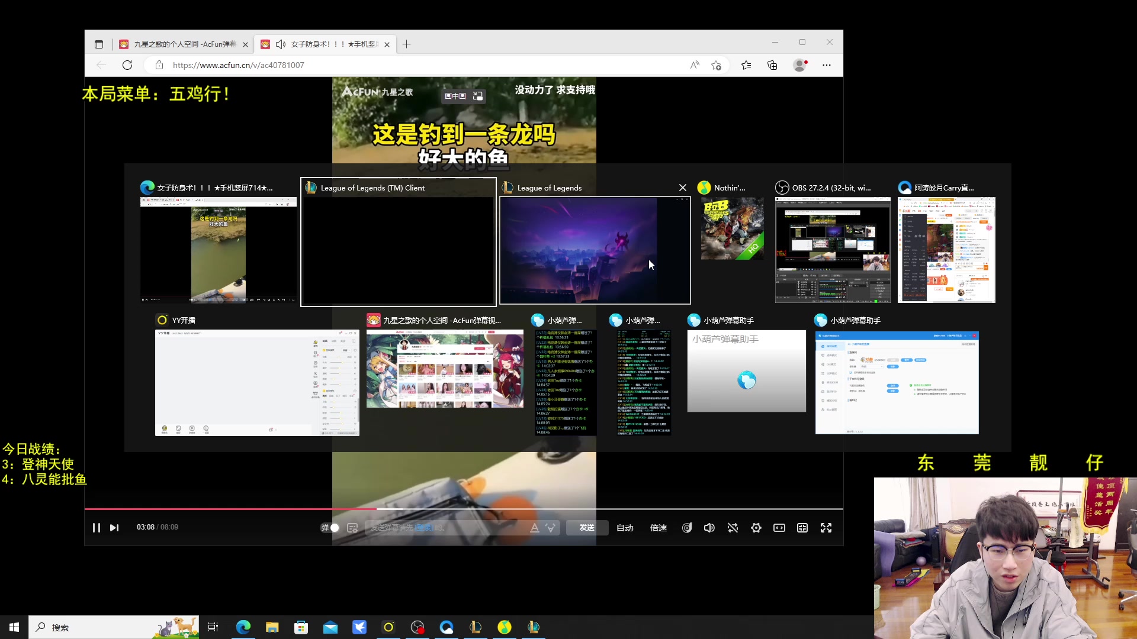Refresh the current page
Image resolution: width=1137 pixels, height=639 pixels.
point(127,65)
